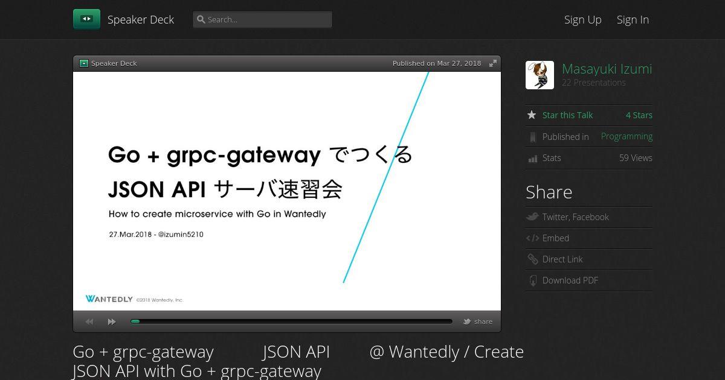Click the 4 Stars count

639,115
